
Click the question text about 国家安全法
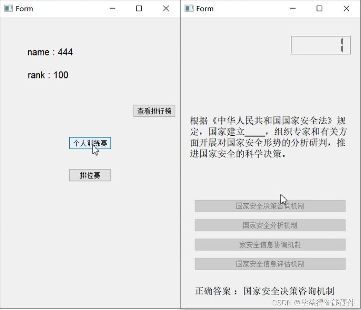tap(269, 137)
